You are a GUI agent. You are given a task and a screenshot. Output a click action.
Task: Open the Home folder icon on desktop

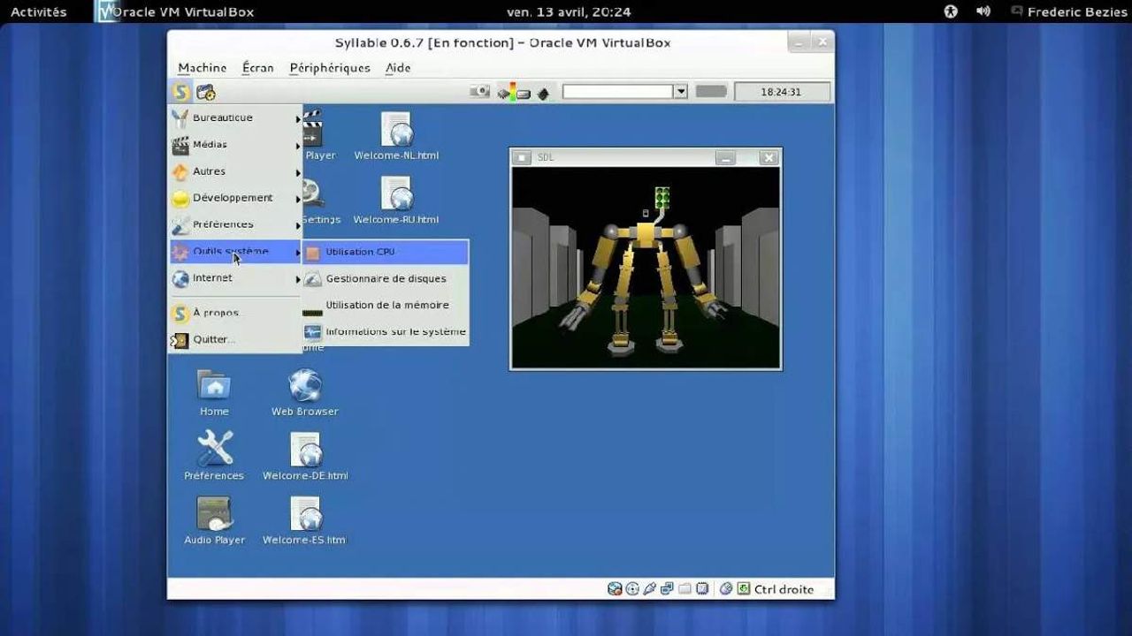pos(214,393)
